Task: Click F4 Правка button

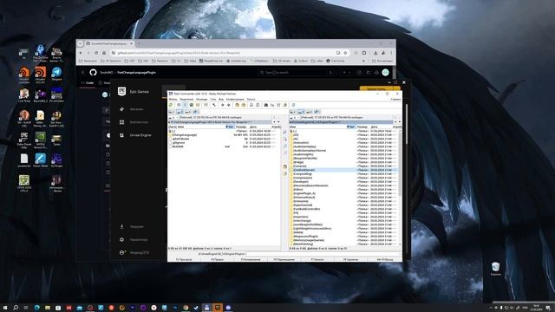Action: [217, 260]
